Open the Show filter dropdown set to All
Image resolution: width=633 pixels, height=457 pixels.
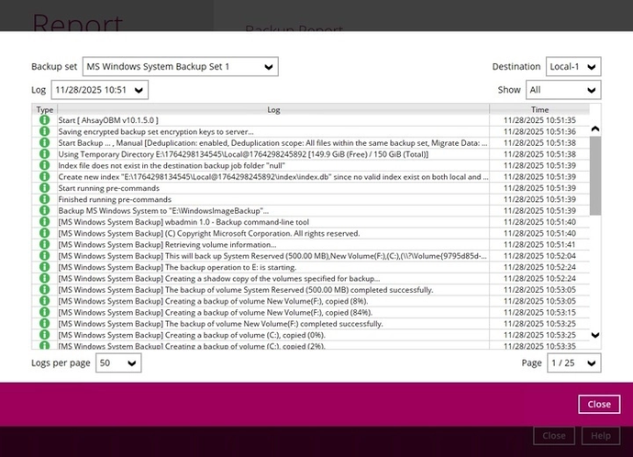(x=563, y=90)
